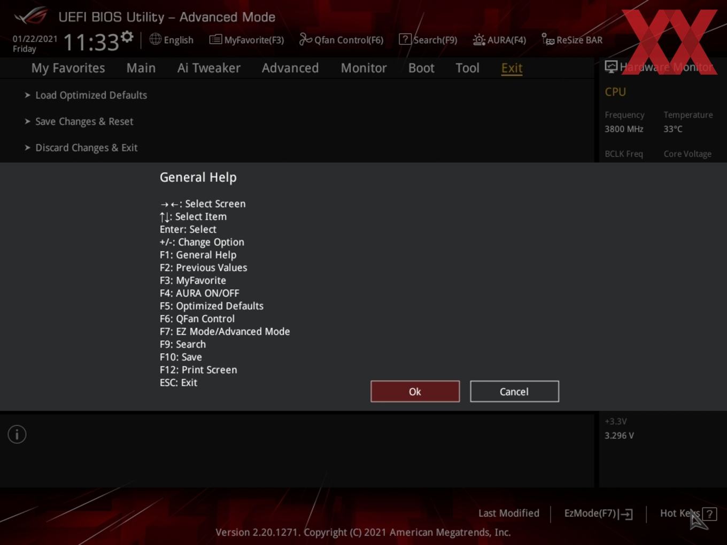Toggle the AURA(F4) light icon
The width and height of the screenshot is (727, 545).
479,40
